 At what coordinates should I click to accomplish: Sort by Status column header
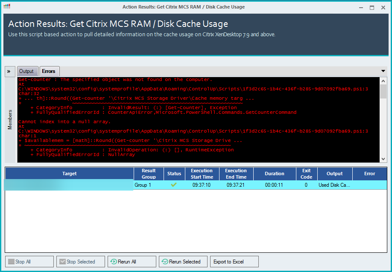point(174,174)
